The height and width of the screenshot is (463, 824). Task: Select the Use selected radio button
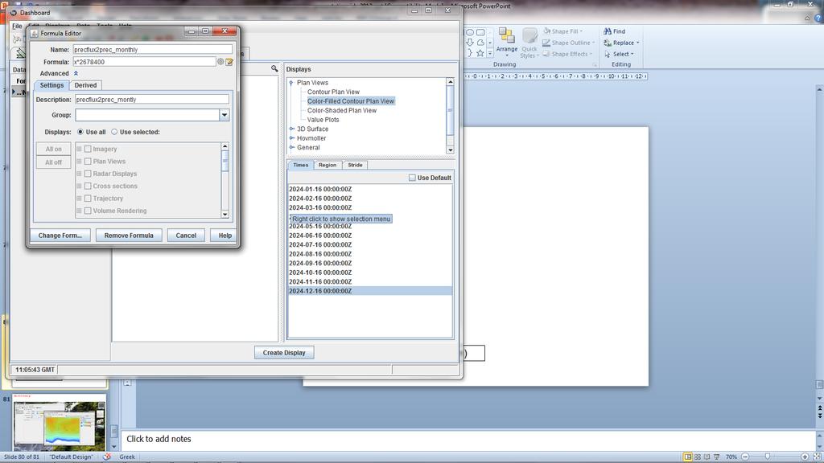pos(114,132)
